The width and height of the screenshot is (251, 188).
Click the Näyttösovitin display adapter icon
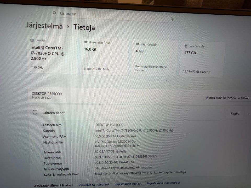click(137, 44)
